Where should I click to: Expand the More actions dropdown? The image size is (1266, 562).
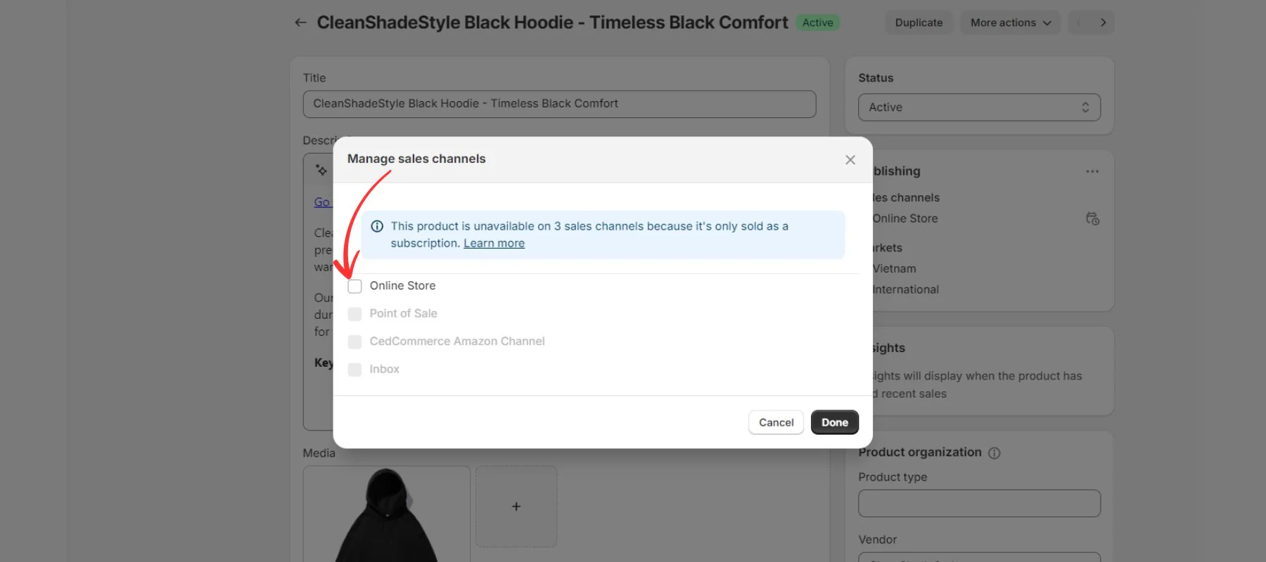[1011, 22]
